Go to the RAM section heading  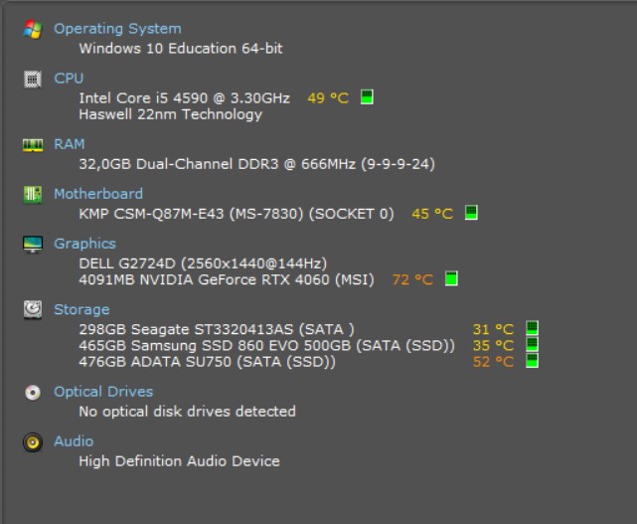point(70,144)
